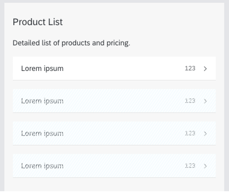Click the Product List heading

pyautogui.click(x=38, y=22)
